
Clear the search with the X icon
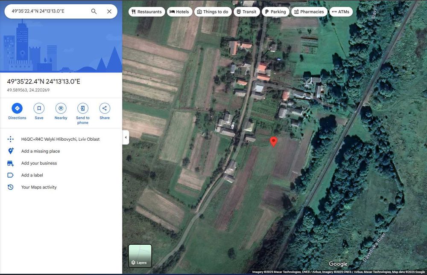(109, 12)
